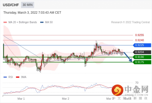Click the RSI 70 level label
Viewport: 152px width, 103px height.
[137, 83]
